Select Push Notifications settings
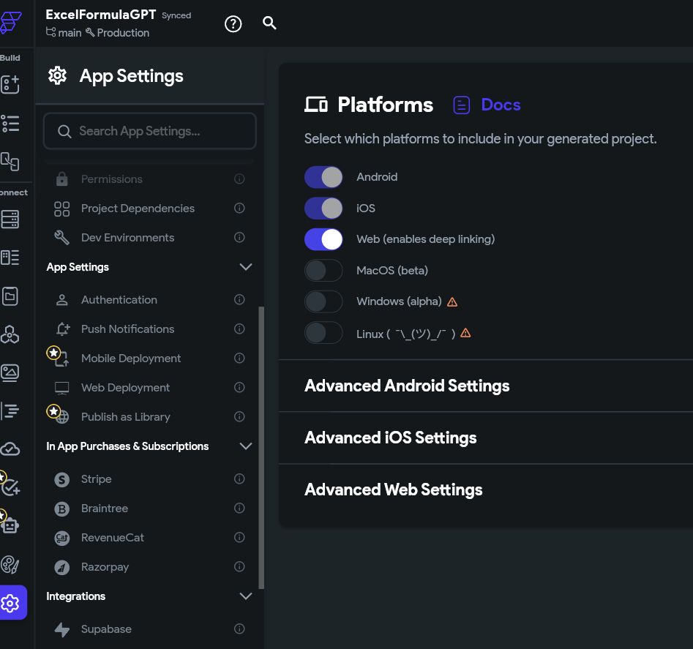The height and width of the screenshot is (649, 693). [x=150, y=329]
